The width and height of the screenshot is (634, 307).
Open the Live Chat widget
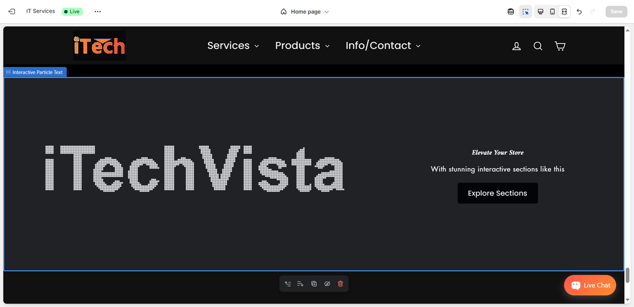pyautogui.click(x=590, y=285)
